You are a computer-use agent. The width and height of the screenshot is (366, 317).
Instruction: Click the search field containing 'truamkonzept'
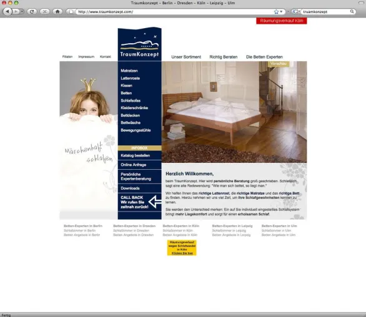[325, 11]
